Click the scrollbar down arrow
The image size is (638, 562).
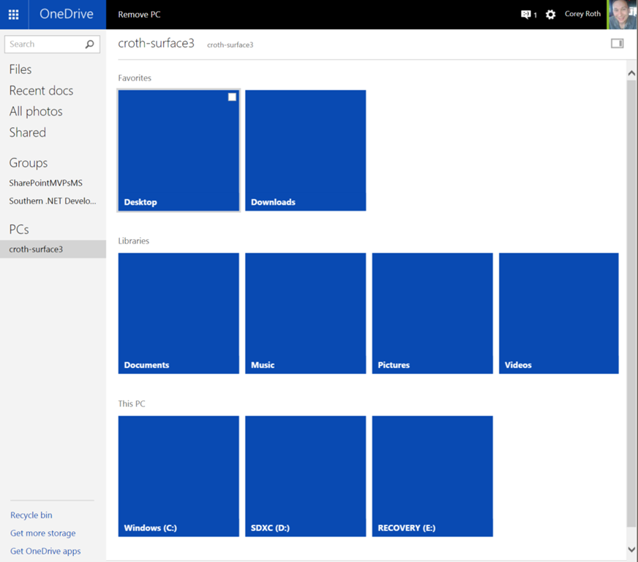coord(631,550)
